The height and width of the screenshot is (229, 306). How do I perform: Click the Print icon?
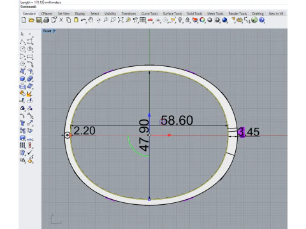tap(46, 20)
